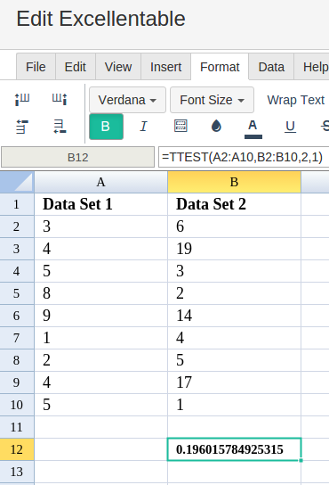Open the fill color droplet icon

(216, 127)
